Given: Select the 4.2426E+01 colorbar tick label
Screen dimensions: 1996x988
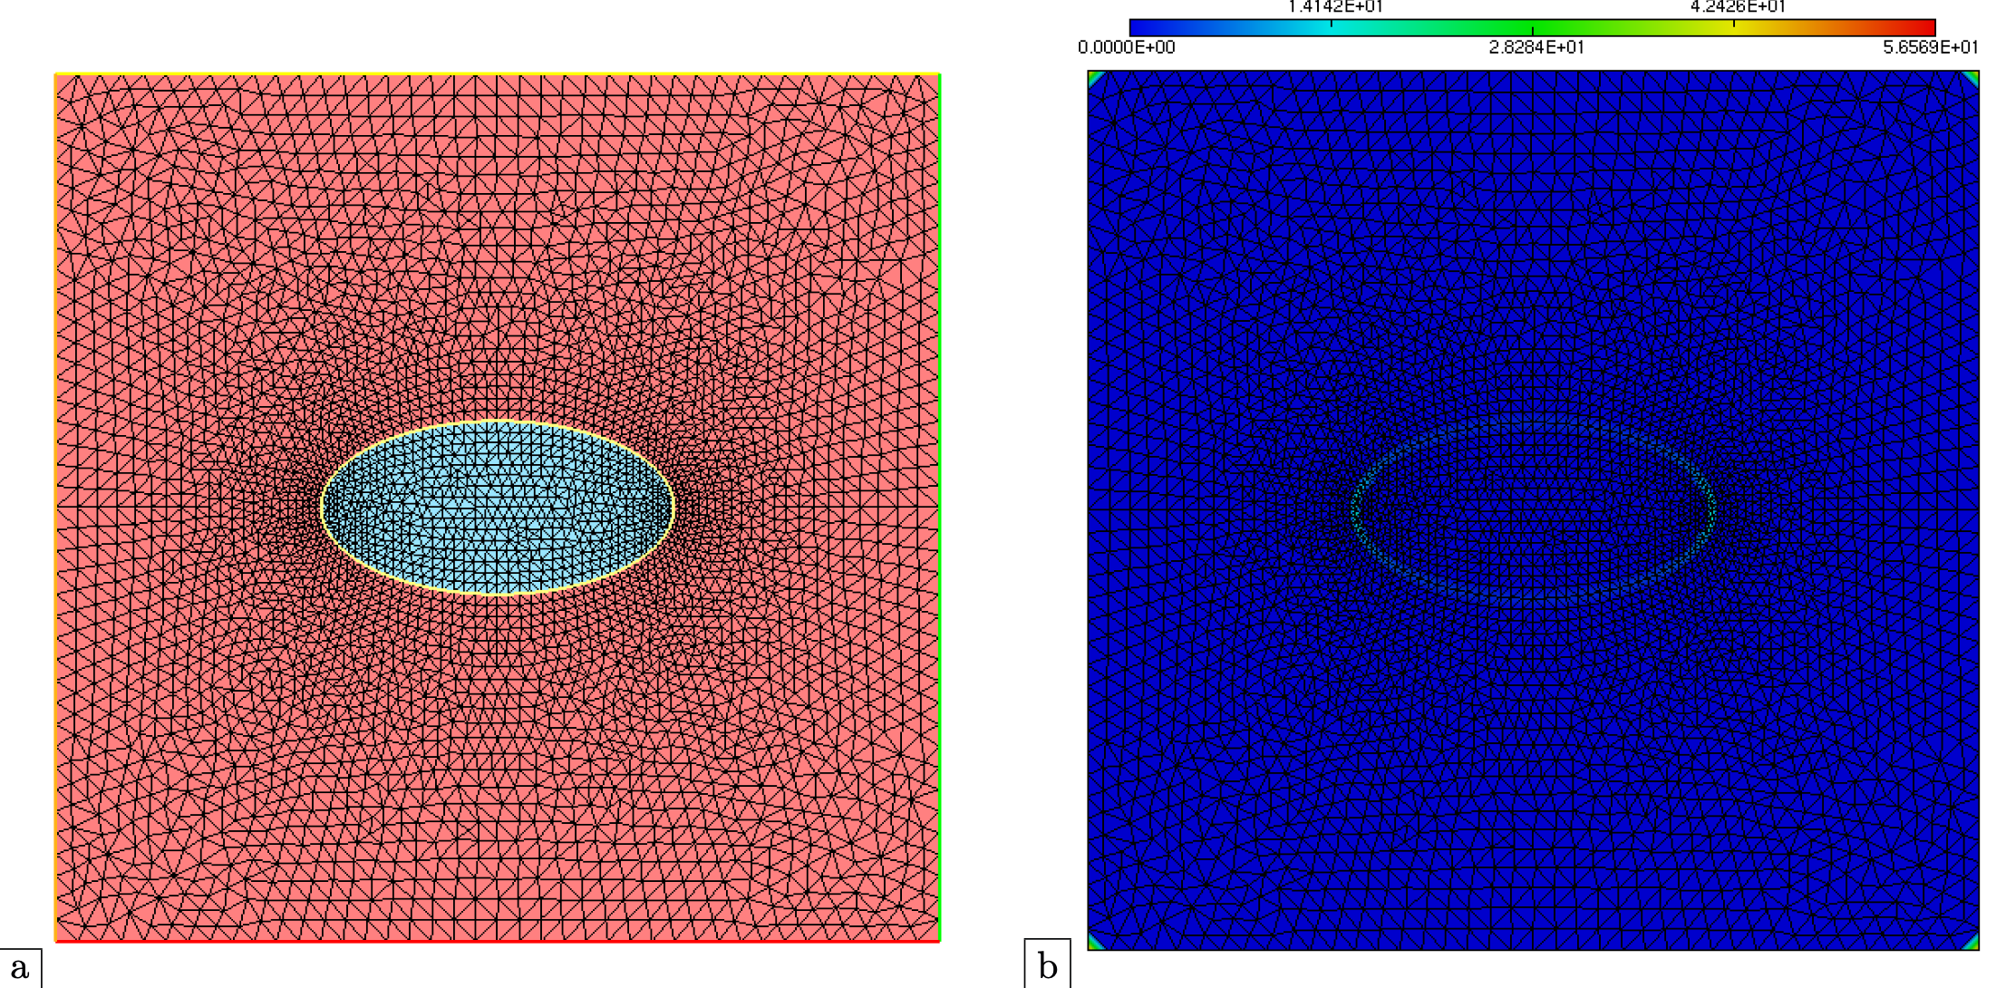Looking at the screenshot, I should [x=1738, y=7].
